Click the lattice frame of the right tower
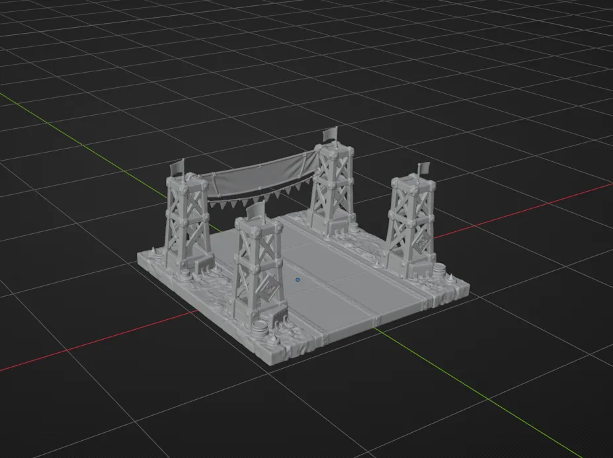This screenshot has height=458, width=613. [412, 223]
